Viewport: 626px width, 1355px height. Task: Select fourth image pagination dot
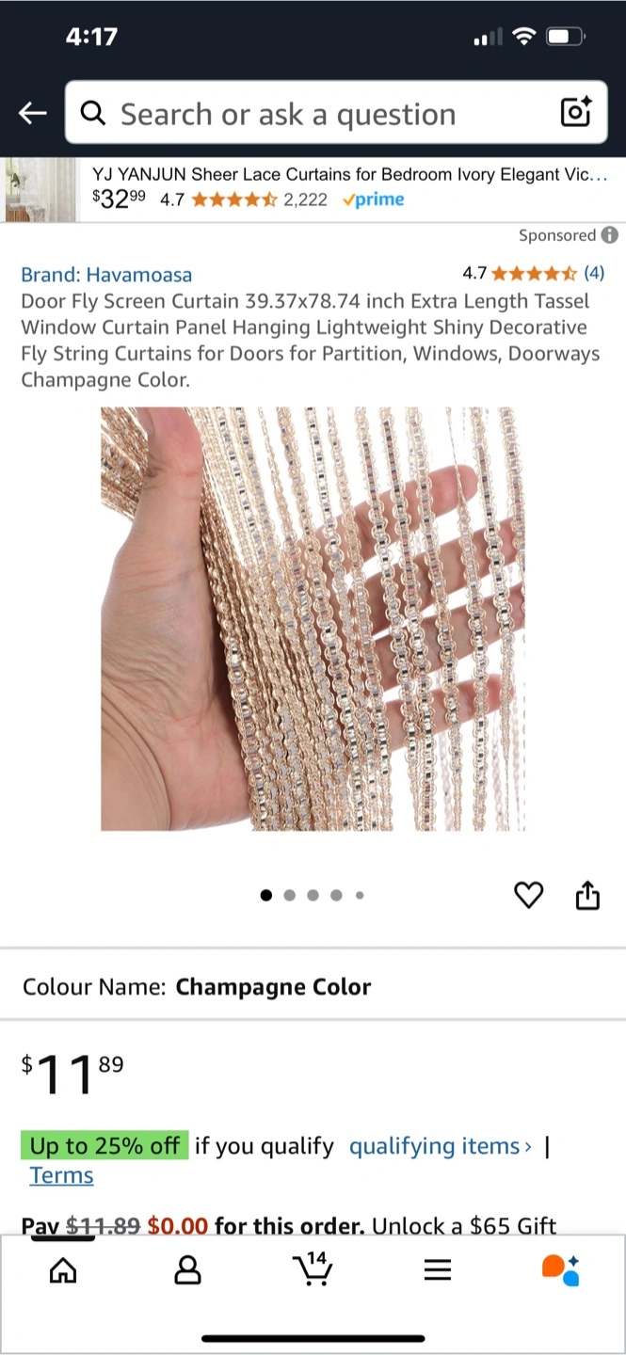[336, 895]
